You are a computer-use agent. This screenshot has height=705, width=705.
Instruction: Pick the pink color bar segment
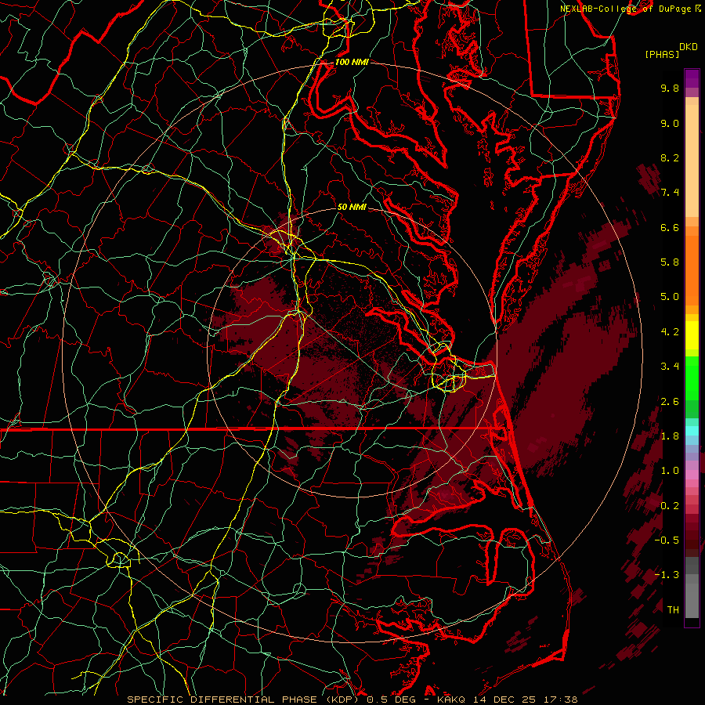(x=692, y=475)
